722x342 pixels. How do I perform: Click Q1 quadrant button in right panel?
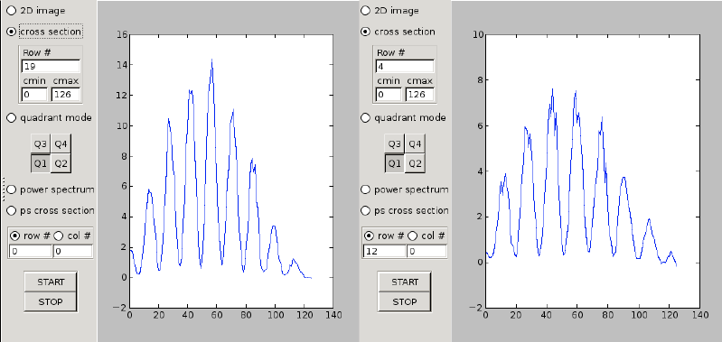395,163
